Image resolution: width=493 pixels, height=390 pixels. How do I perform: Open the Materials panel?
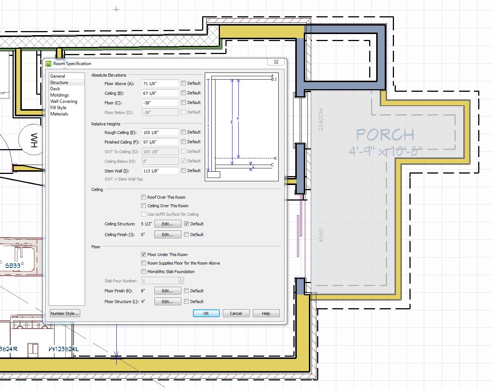pyautogui.click(x=59, y=114)
